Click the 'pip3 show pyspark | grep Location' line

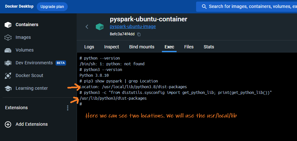click(x=119, y=81)
